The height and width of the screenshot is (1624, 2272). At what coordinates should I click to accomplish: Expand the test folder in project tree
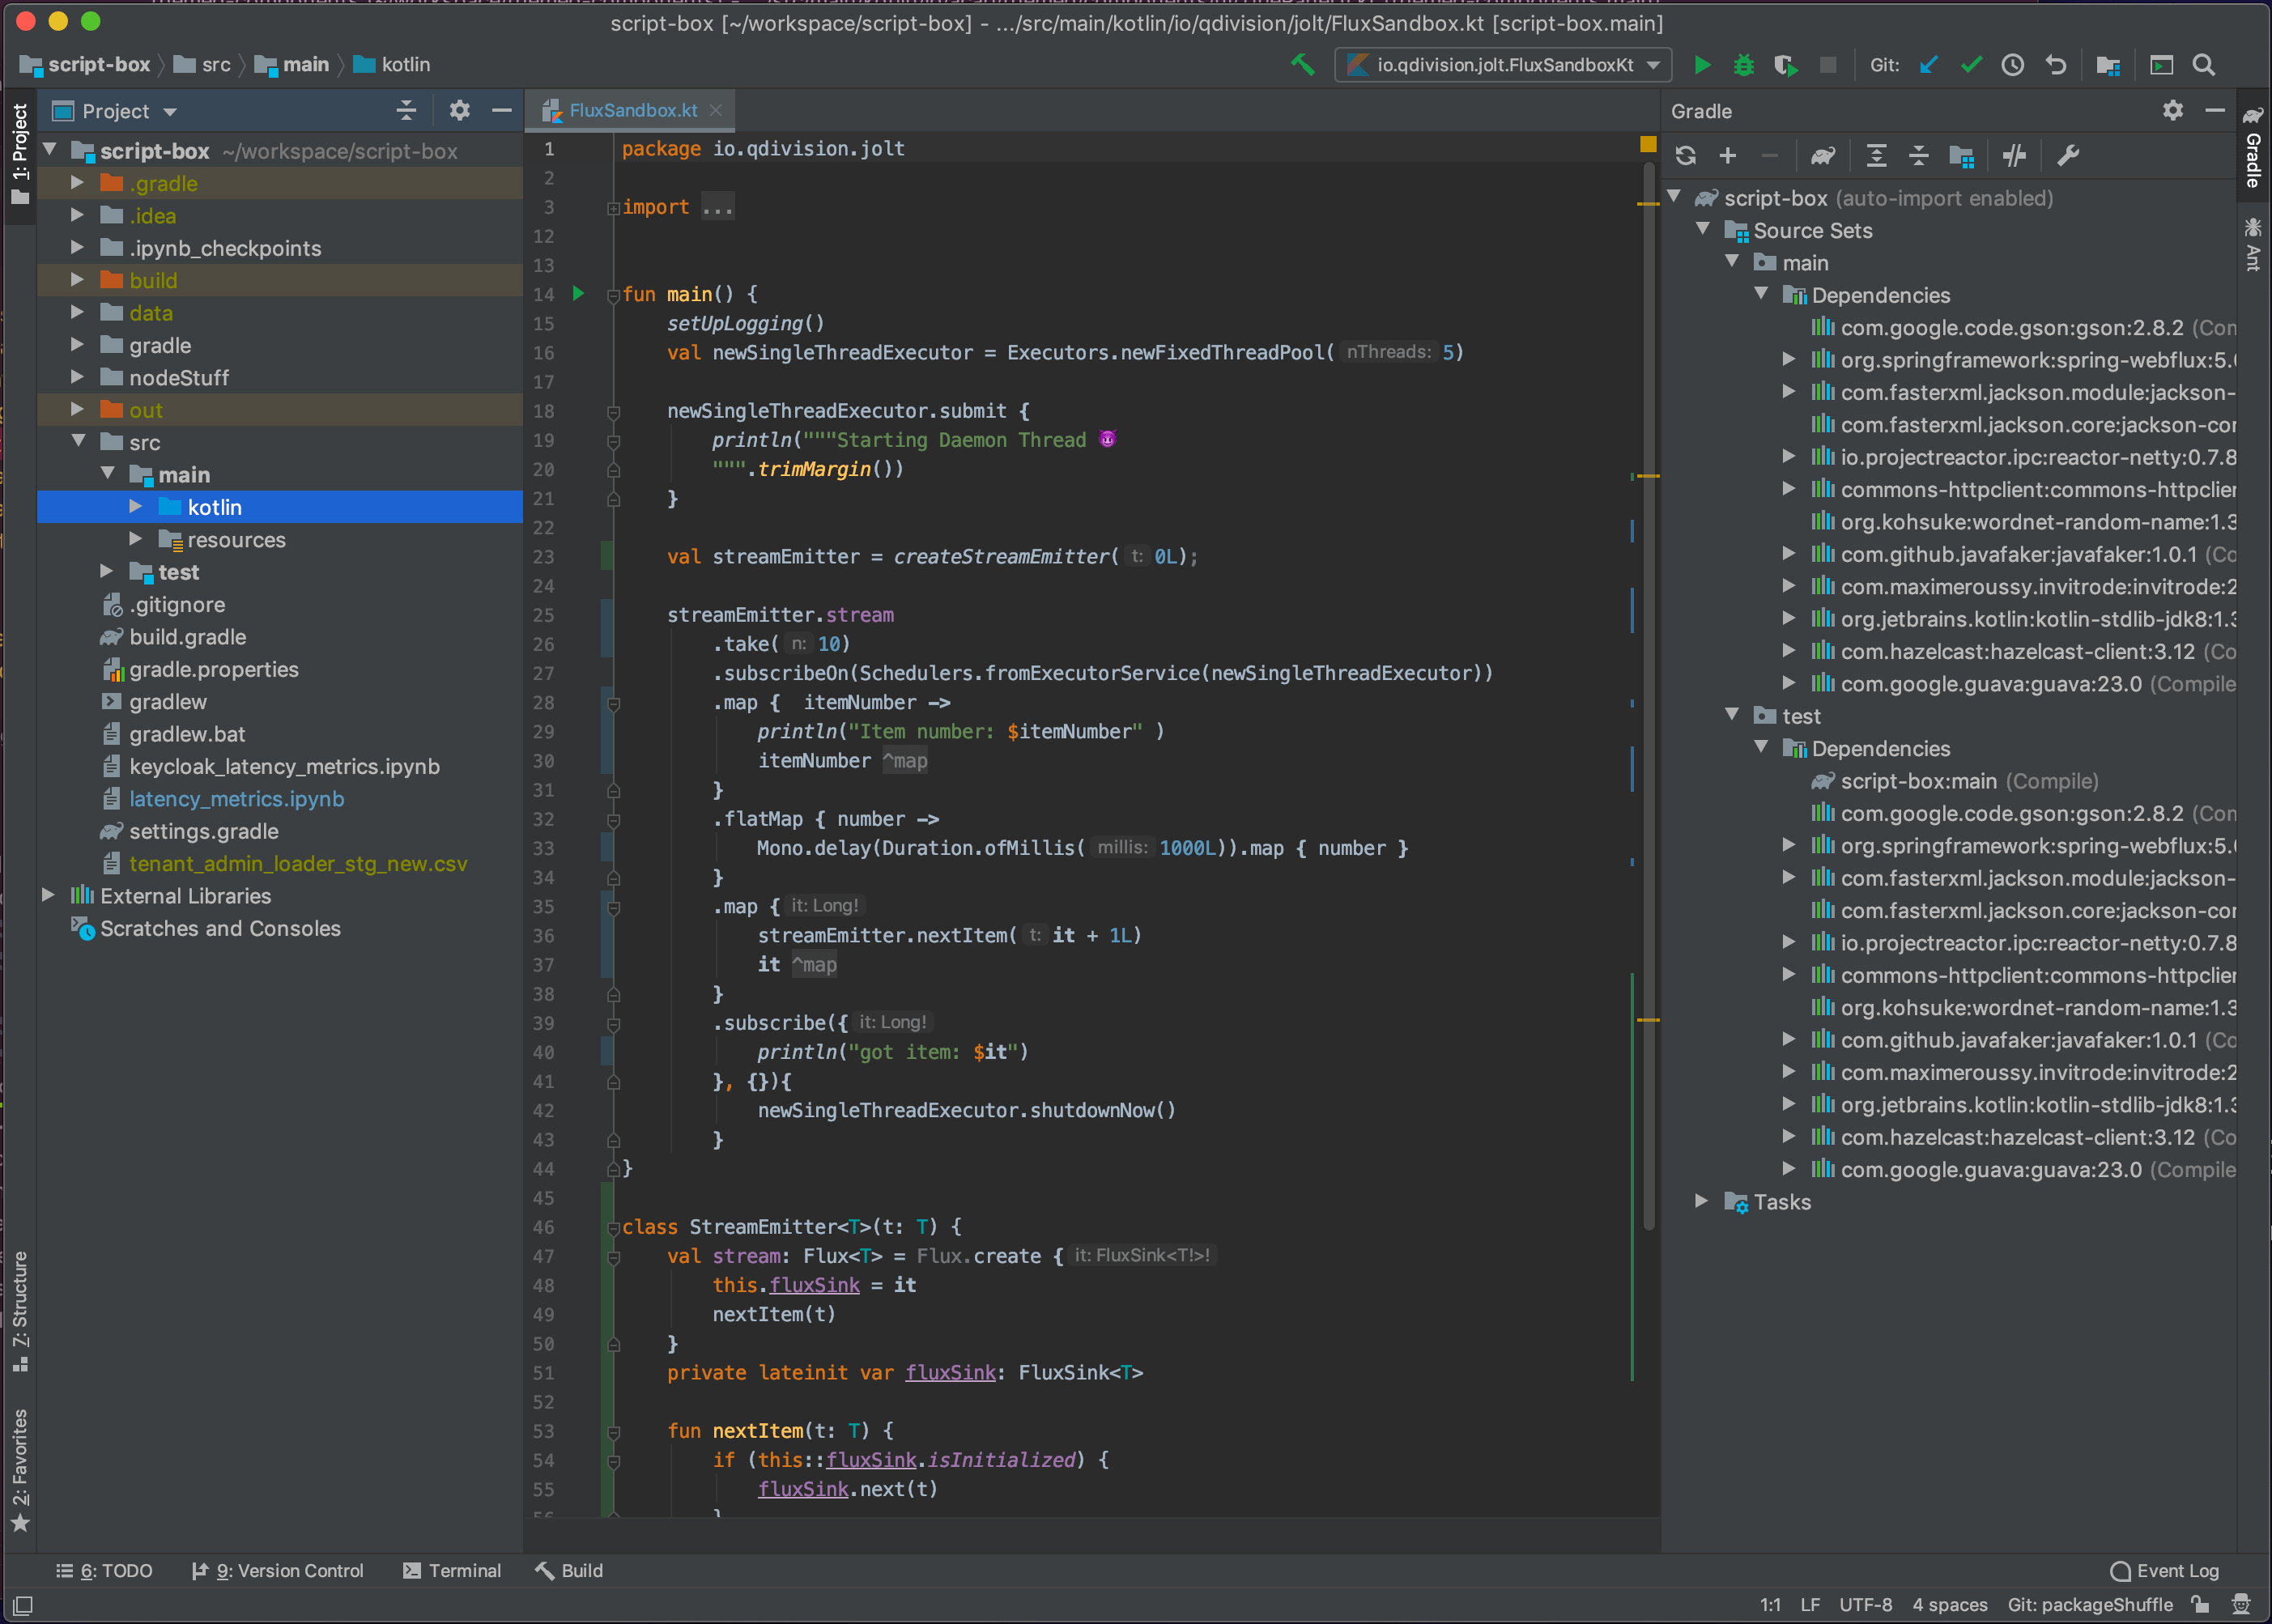pyautogui.click(x=106, y=572)
